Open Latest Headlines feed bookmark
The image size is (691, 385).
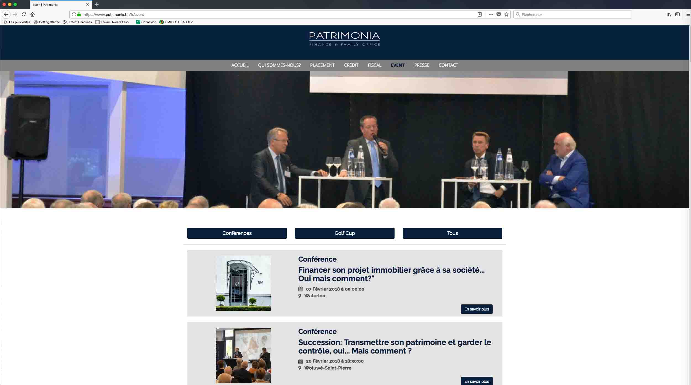78,22
